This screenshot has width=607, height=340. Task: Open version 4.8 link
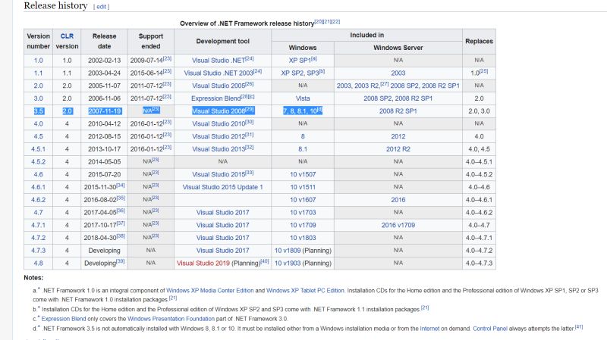click(39, 264)
